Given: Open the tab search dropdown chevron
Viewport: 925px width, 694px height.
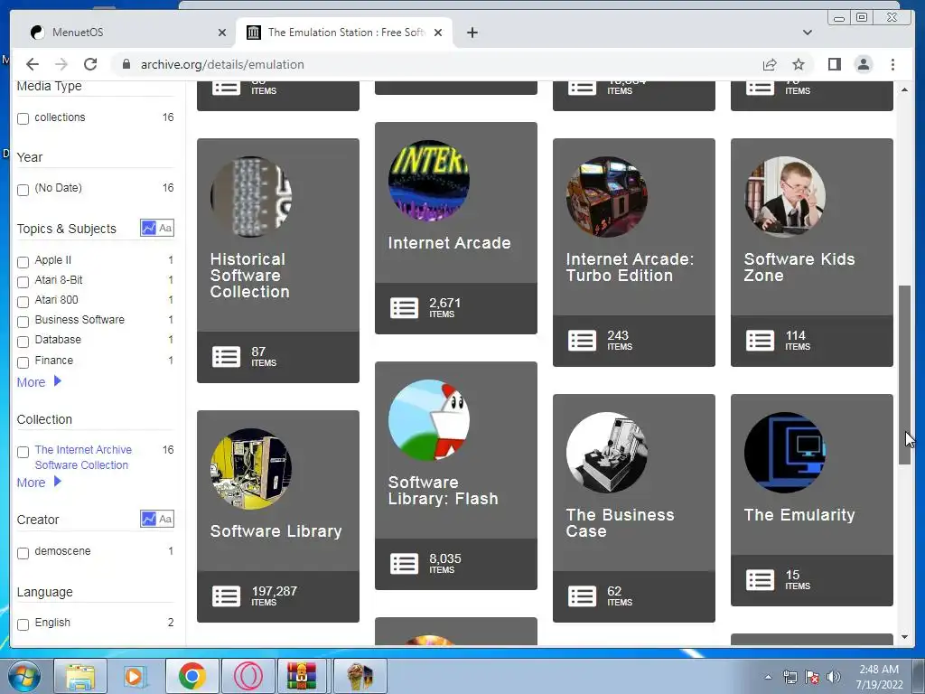Looking at the screenshot, I should click(x=807, y=33).
